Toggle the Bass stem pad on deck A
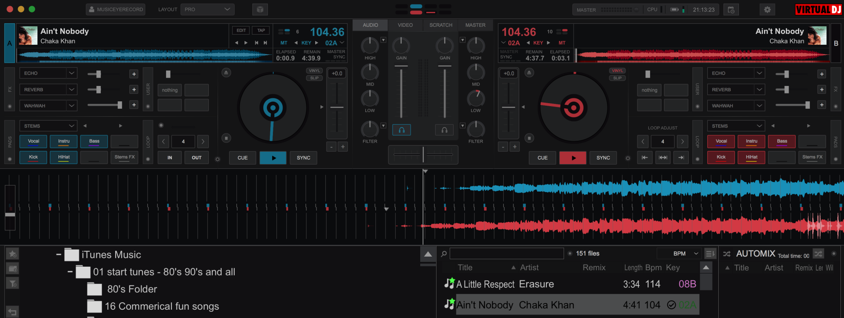 coord(94,141)
